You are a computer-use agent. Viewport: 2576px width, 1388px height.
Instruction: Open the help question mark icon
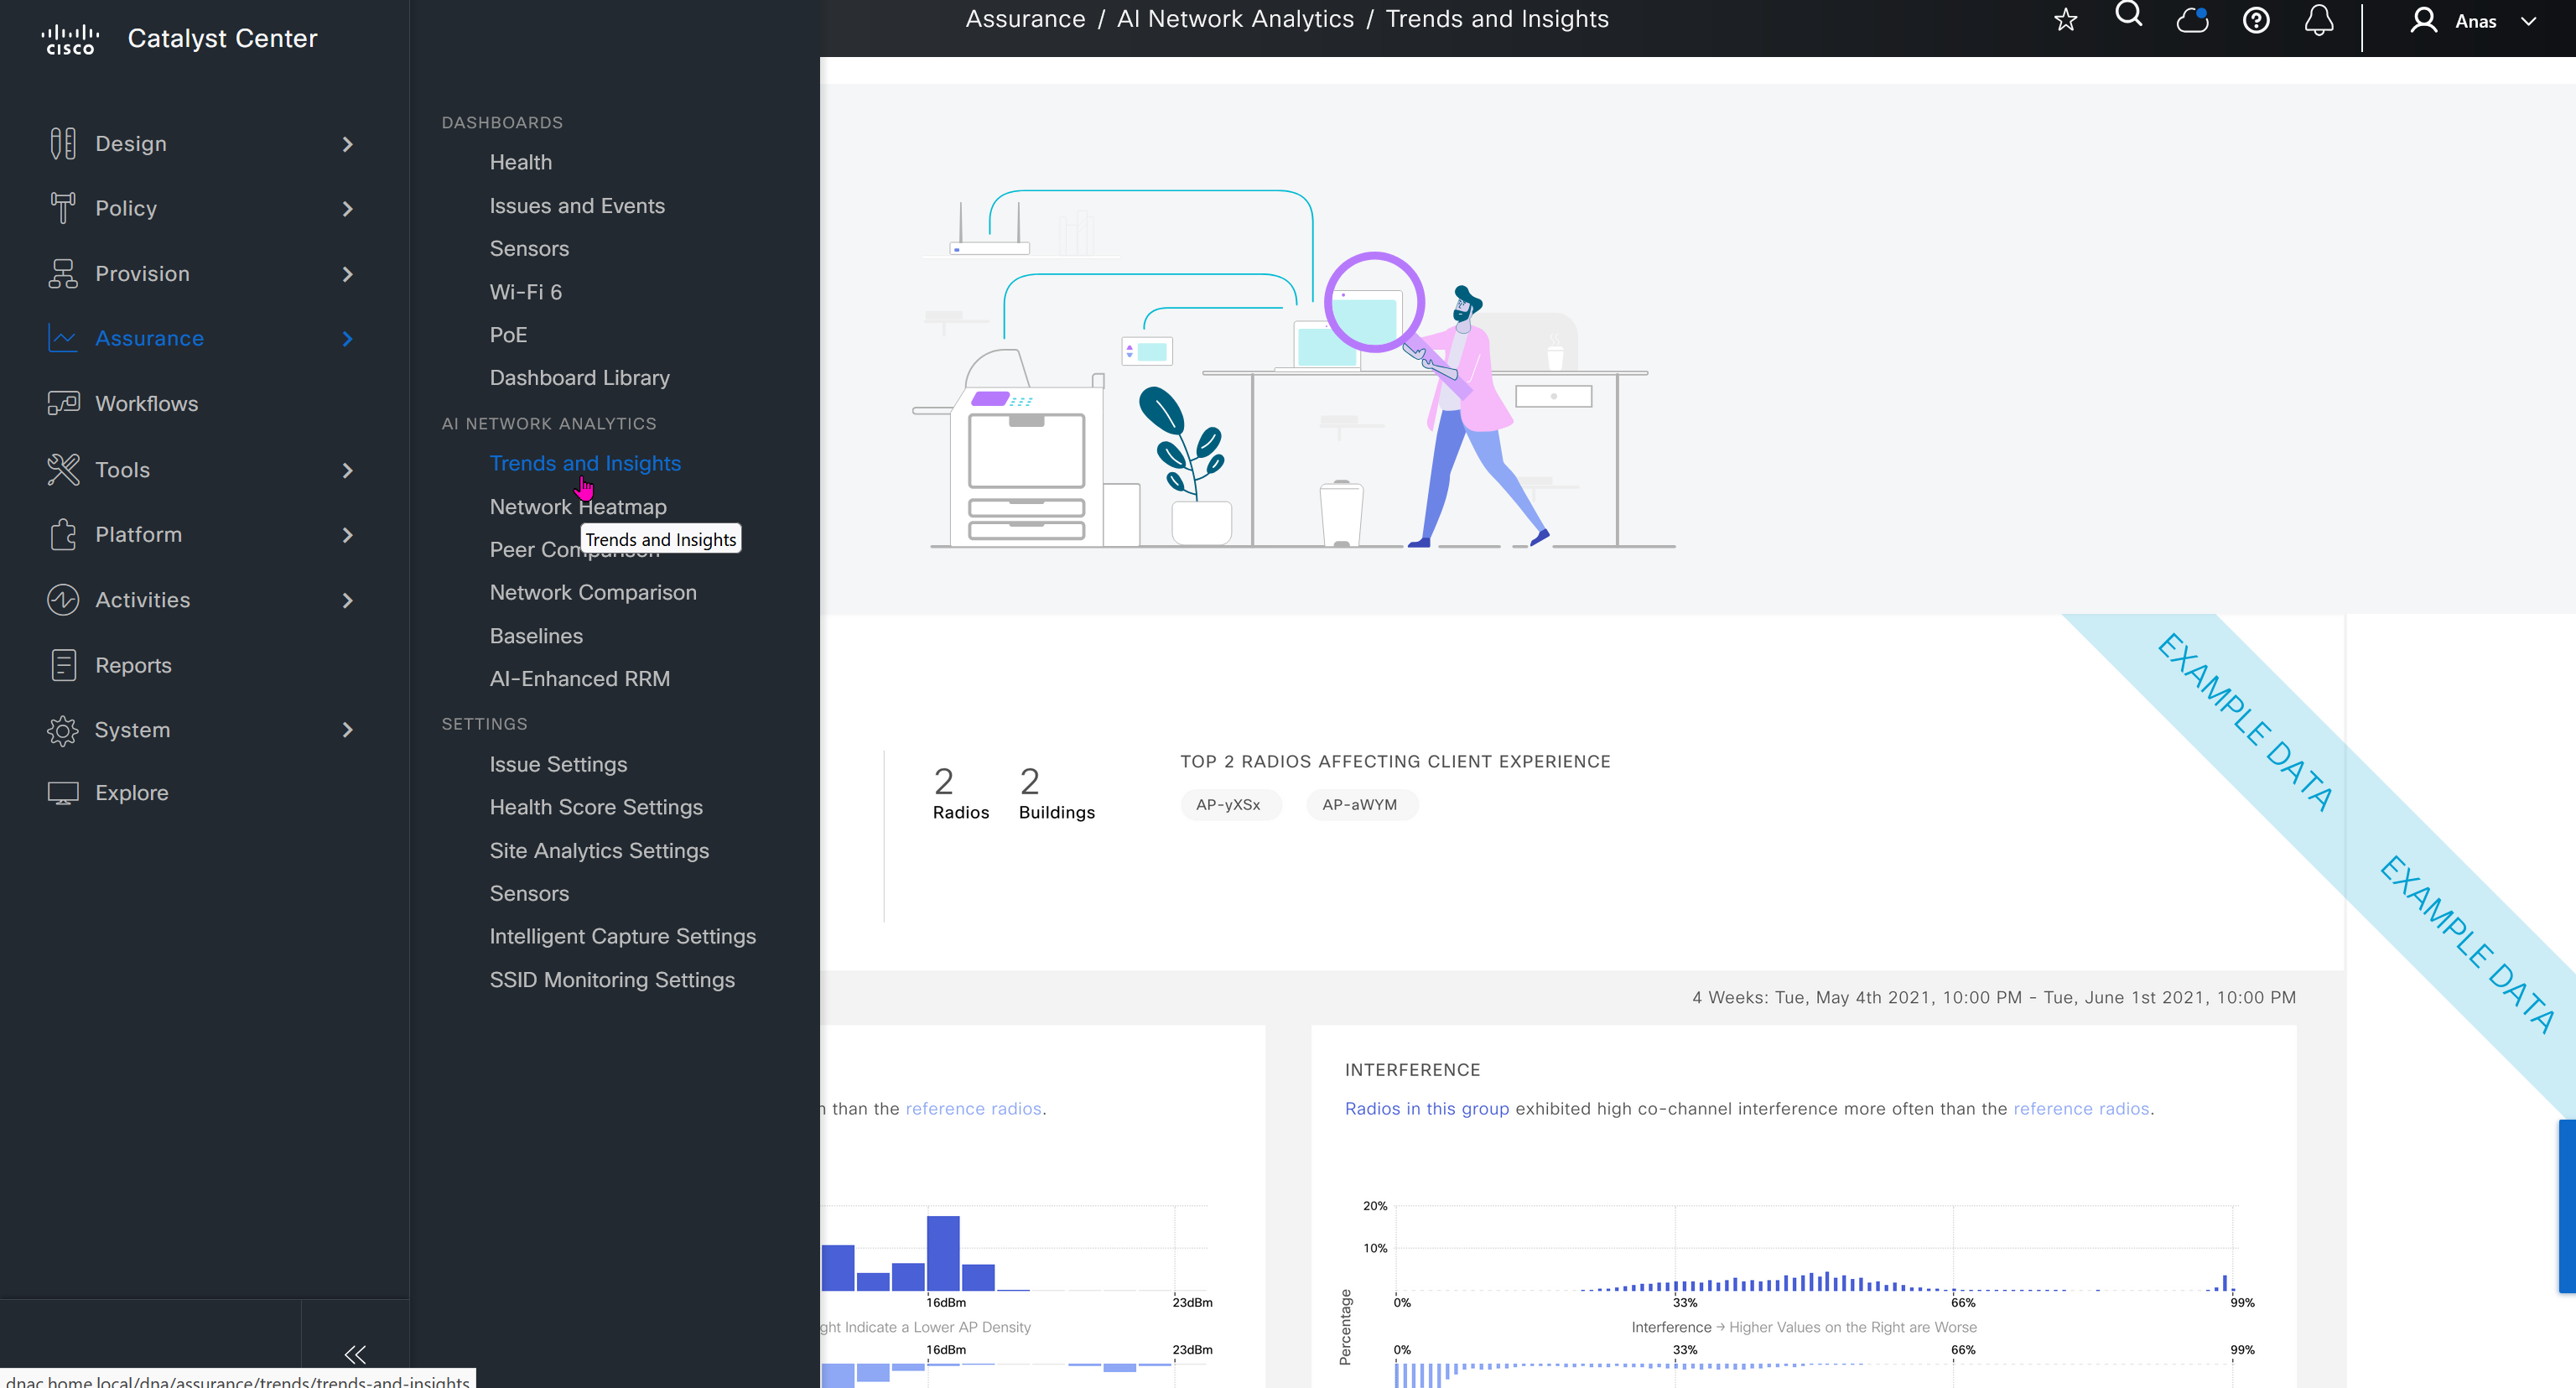point(2256,20)
